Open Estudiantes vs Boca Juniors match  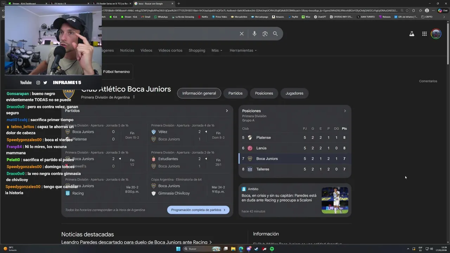tap(188, 160)
